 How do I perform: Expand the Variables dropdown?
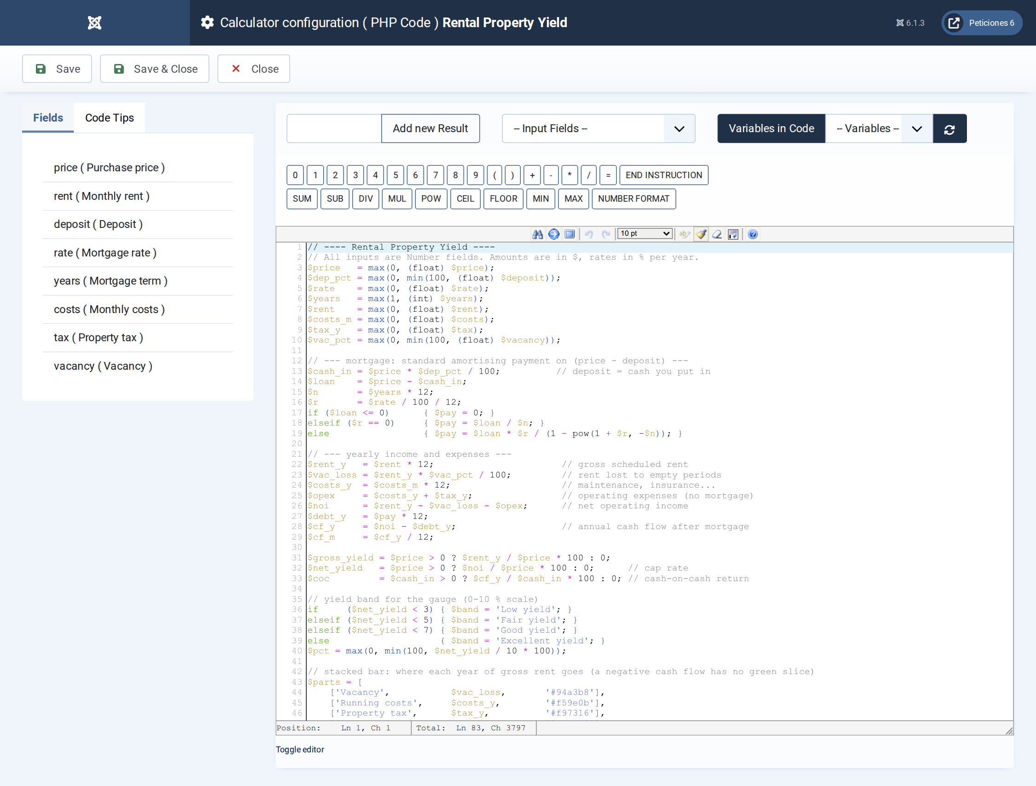click(x=879, y=128)
